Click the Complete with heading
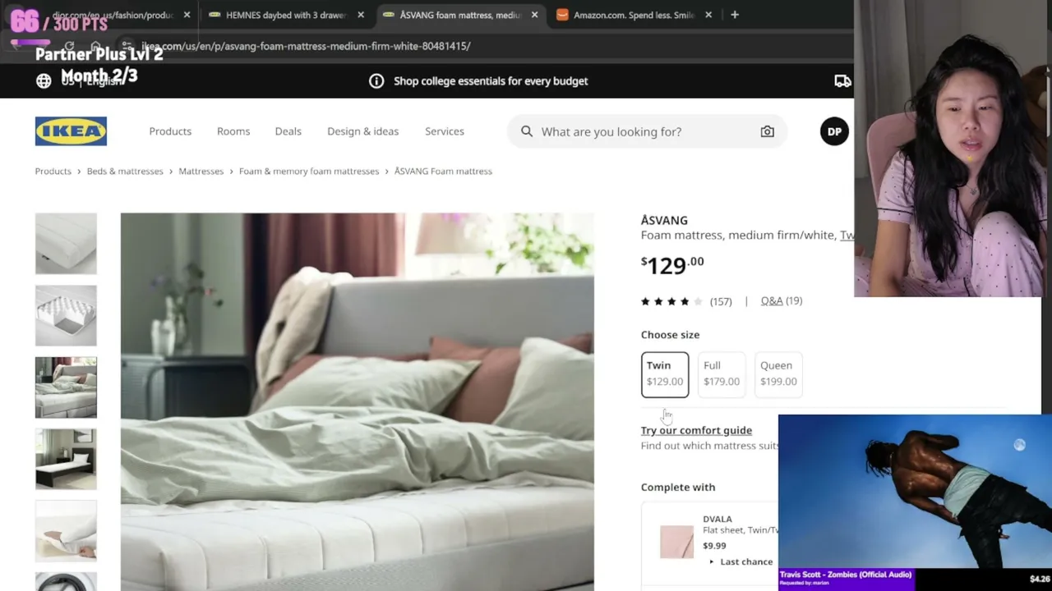The width and height of the screenshot is (1052, 591). [x=678, y=487]
